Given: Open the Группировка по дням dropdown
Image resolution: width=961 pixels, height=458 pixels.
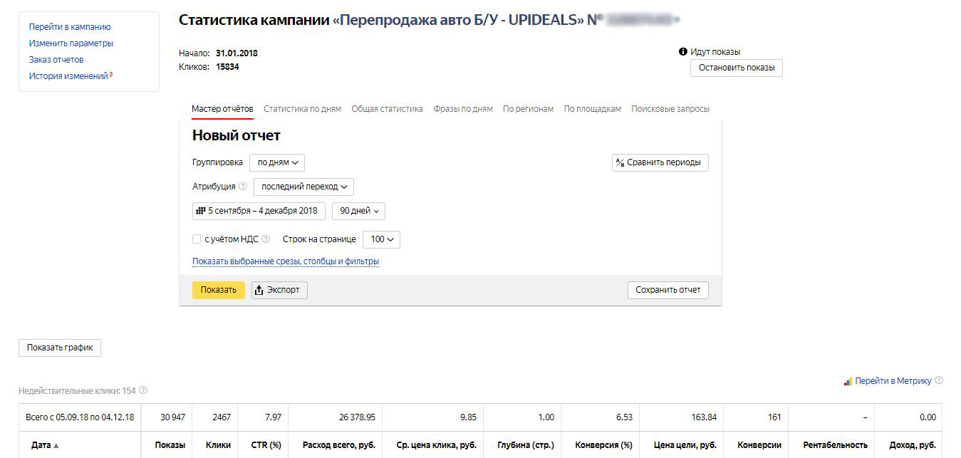Looking at the screenshot, I should (x=277, y=162).
